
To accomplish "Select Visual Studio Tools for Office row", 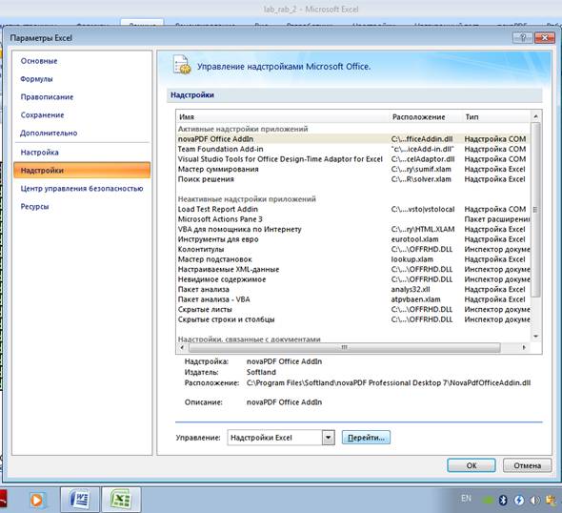I will click(352, 159).
